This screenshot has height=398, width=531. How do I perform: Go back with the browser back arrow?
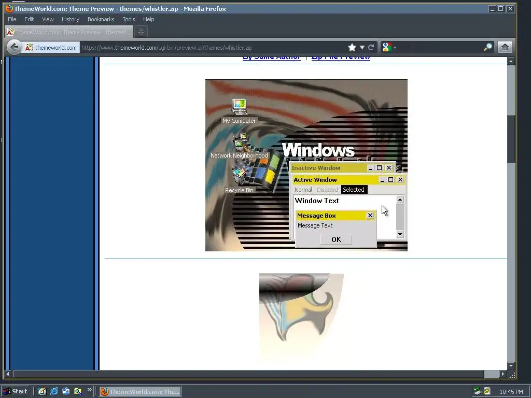tap(14, 47)
